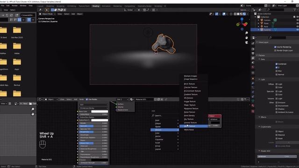Open the World properties tab icon
This screenshot has height=168, width=299.
coord(253,67)
